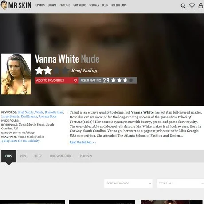This screenshot has width=204, height=204.
Task: Click the Brief Nudity keyword link
Action: 26,112
